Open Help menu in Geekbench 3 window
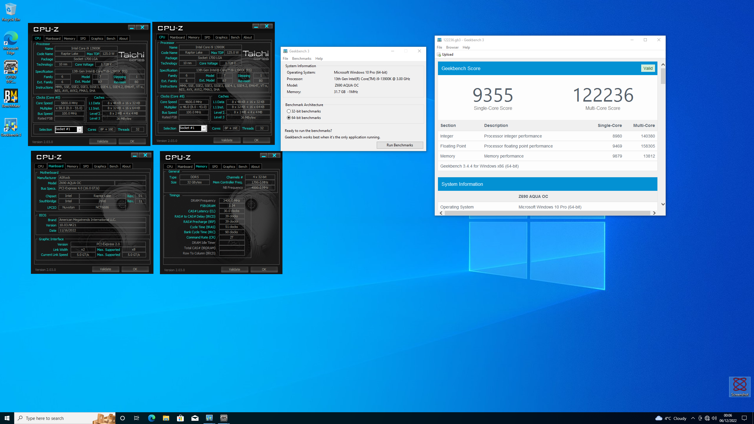The image size is (754, 424). tap(319, 59)
